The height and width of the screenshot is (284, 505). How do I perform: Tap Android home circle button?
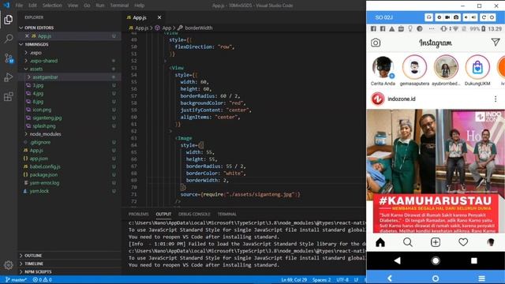436,260
